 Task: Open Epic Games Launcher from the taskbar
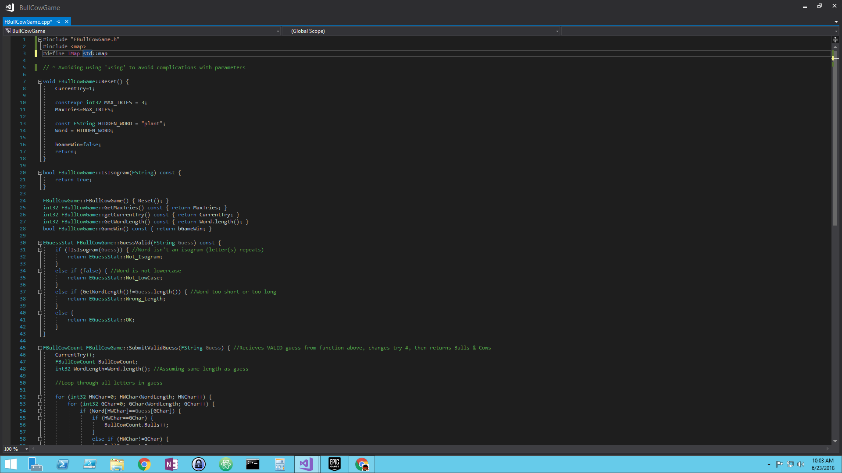click(335, 464)
